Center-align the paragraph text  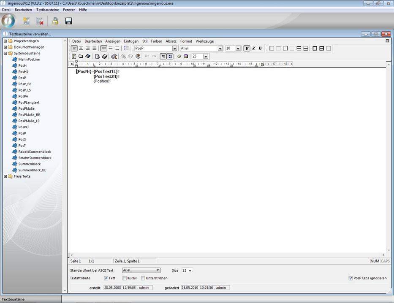click(x=81, y=49)
